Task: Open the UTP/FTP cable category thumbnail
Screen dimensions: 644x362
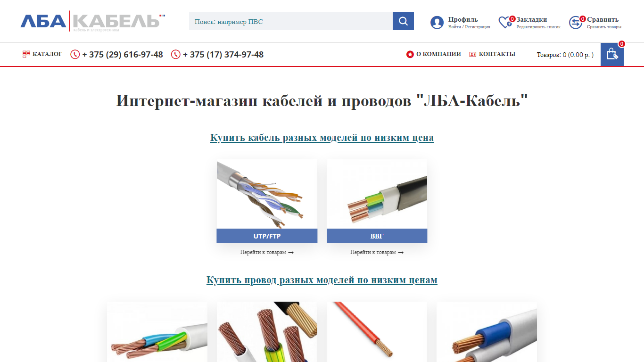Action: coord(267,194)
